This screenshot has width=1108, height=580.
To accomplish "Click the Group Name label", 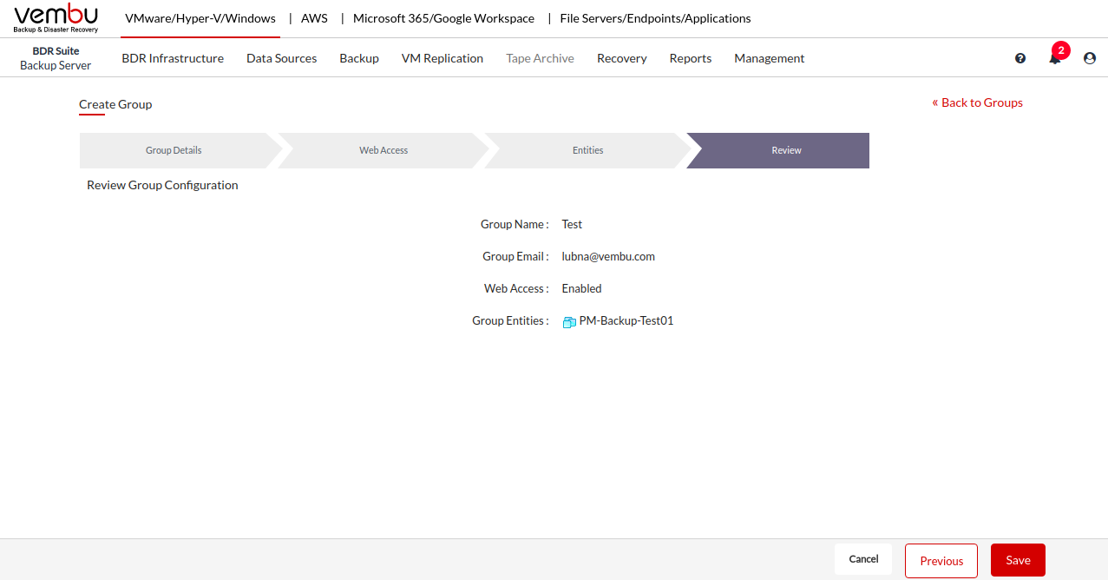I will click(515, 224).
